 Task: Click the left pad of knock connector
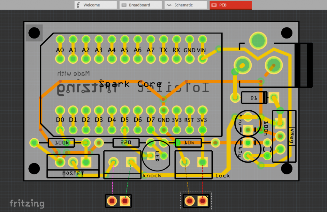tap(112, 162)
